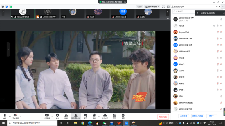Click 结束会议 end meeting button
The height and width of the screenshot is (126, 225).
pyautogui.click(x=163, y=117)
